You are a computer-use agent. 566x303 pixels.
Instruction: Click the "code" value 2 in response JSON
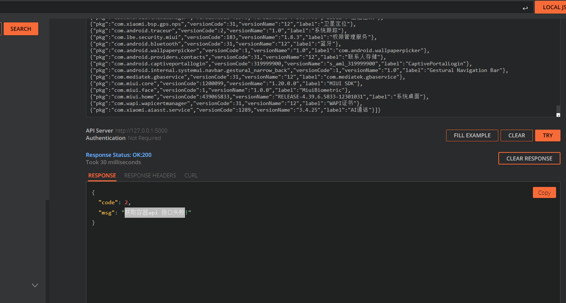point(126,202)
